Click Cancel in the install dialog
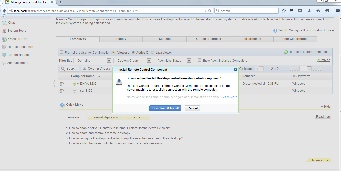Screen dimensions: 341x171 pyautogui.click(x=193, y=108)
